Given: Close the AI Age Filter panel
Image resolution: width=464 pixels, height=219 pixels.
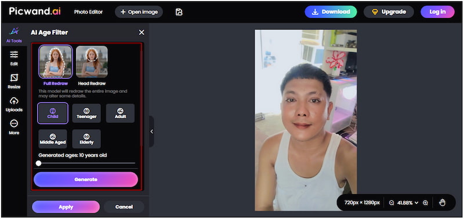Looking at the screenshot, I should (x=142, y=32).
